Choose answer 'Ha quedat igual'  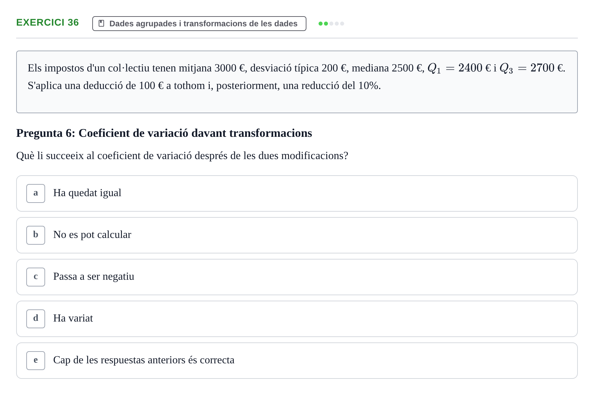(x=297, y=193)
